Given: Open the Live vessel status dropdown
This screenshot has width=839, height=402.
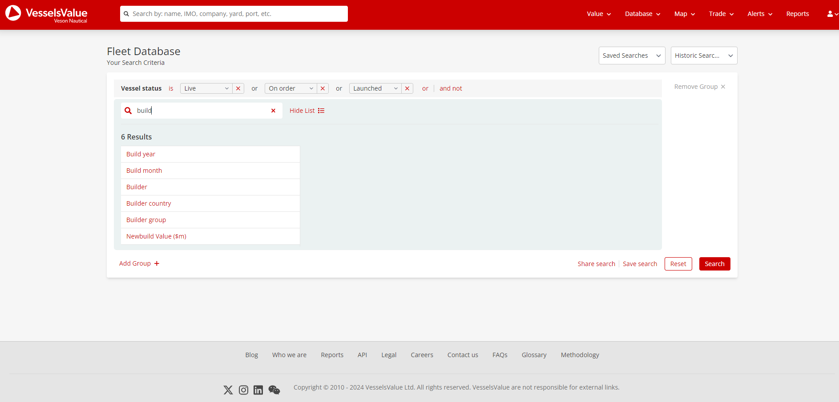Looking at the screenshot, I should (206, 88).
